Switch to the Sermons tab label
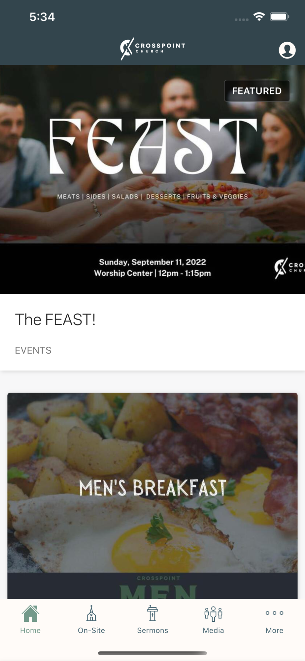 [x=152, y=630]
